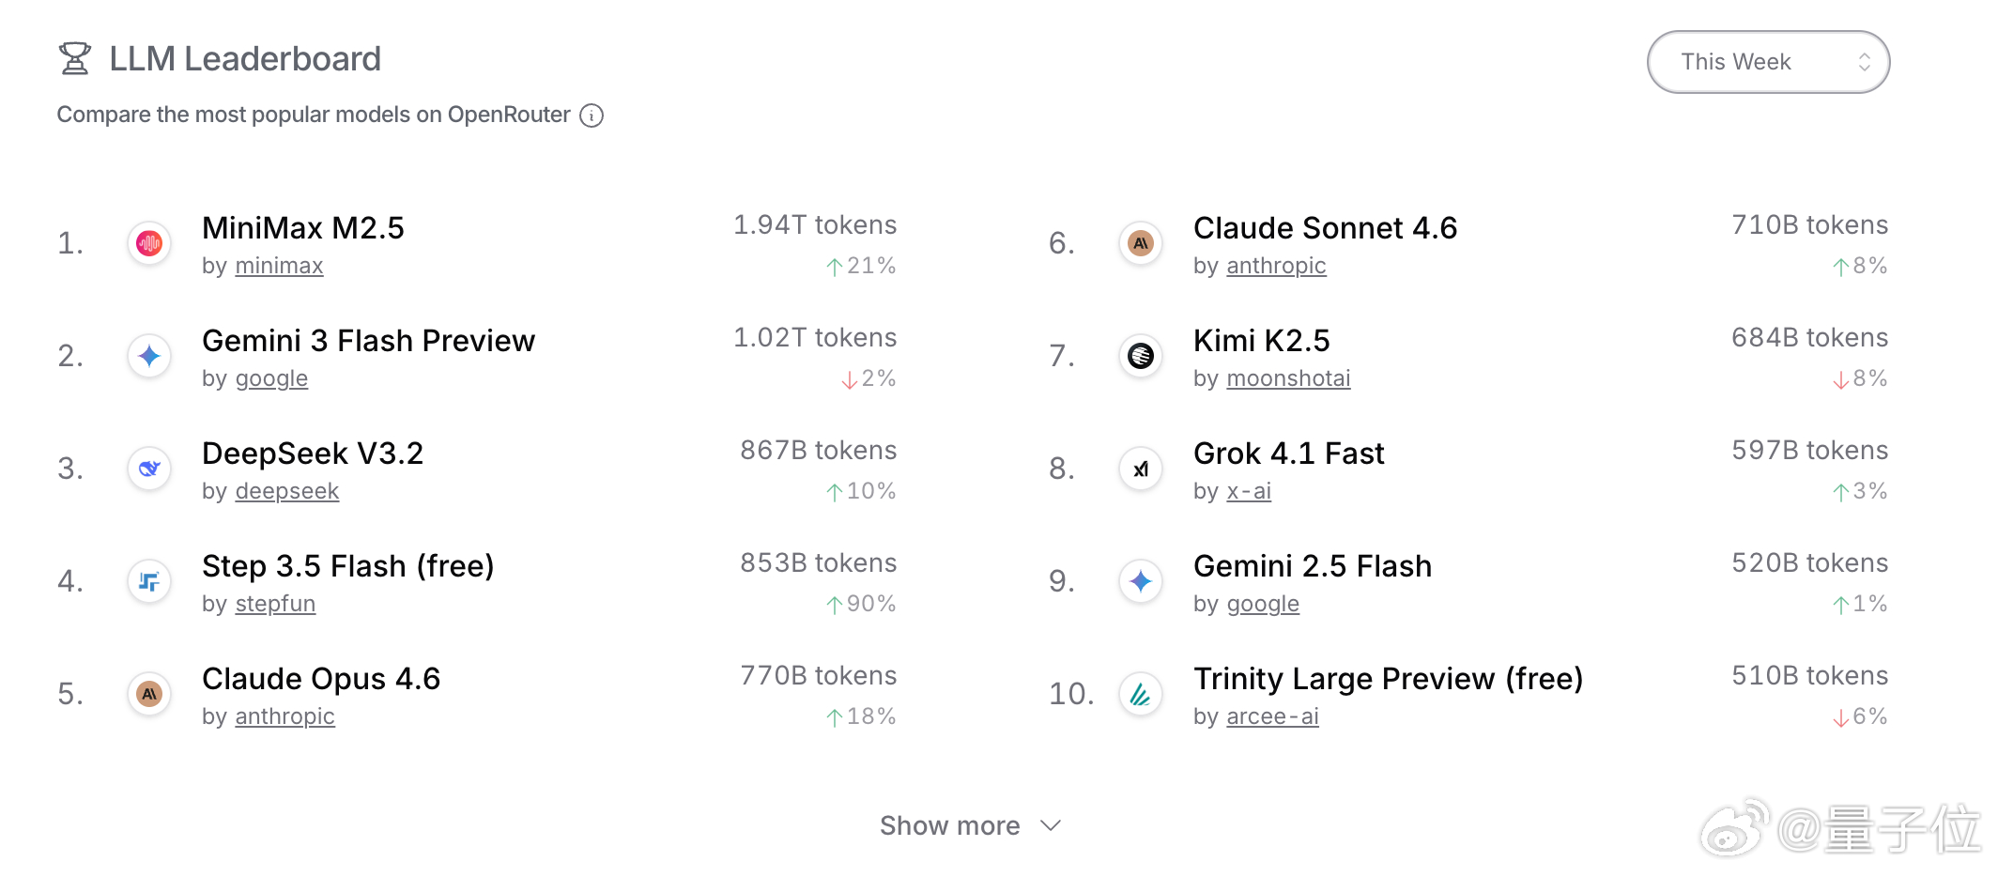Click the Kimi K2.5 logo icon
Screen dimensions: 1998x877
(1141, 357)
